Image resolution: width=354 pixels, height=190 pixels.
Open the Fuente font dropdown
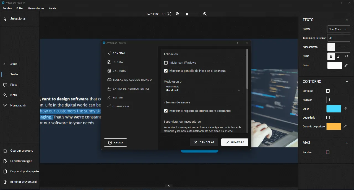[339, 29]
